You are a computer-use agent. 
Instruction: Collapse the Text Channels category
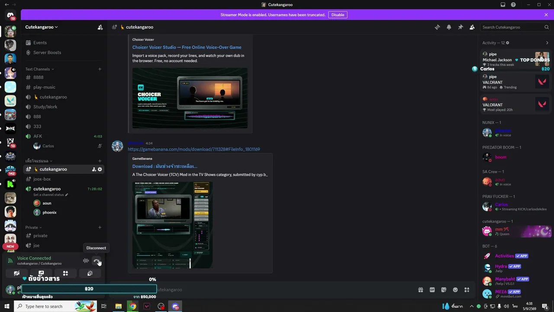coord(39,69)
